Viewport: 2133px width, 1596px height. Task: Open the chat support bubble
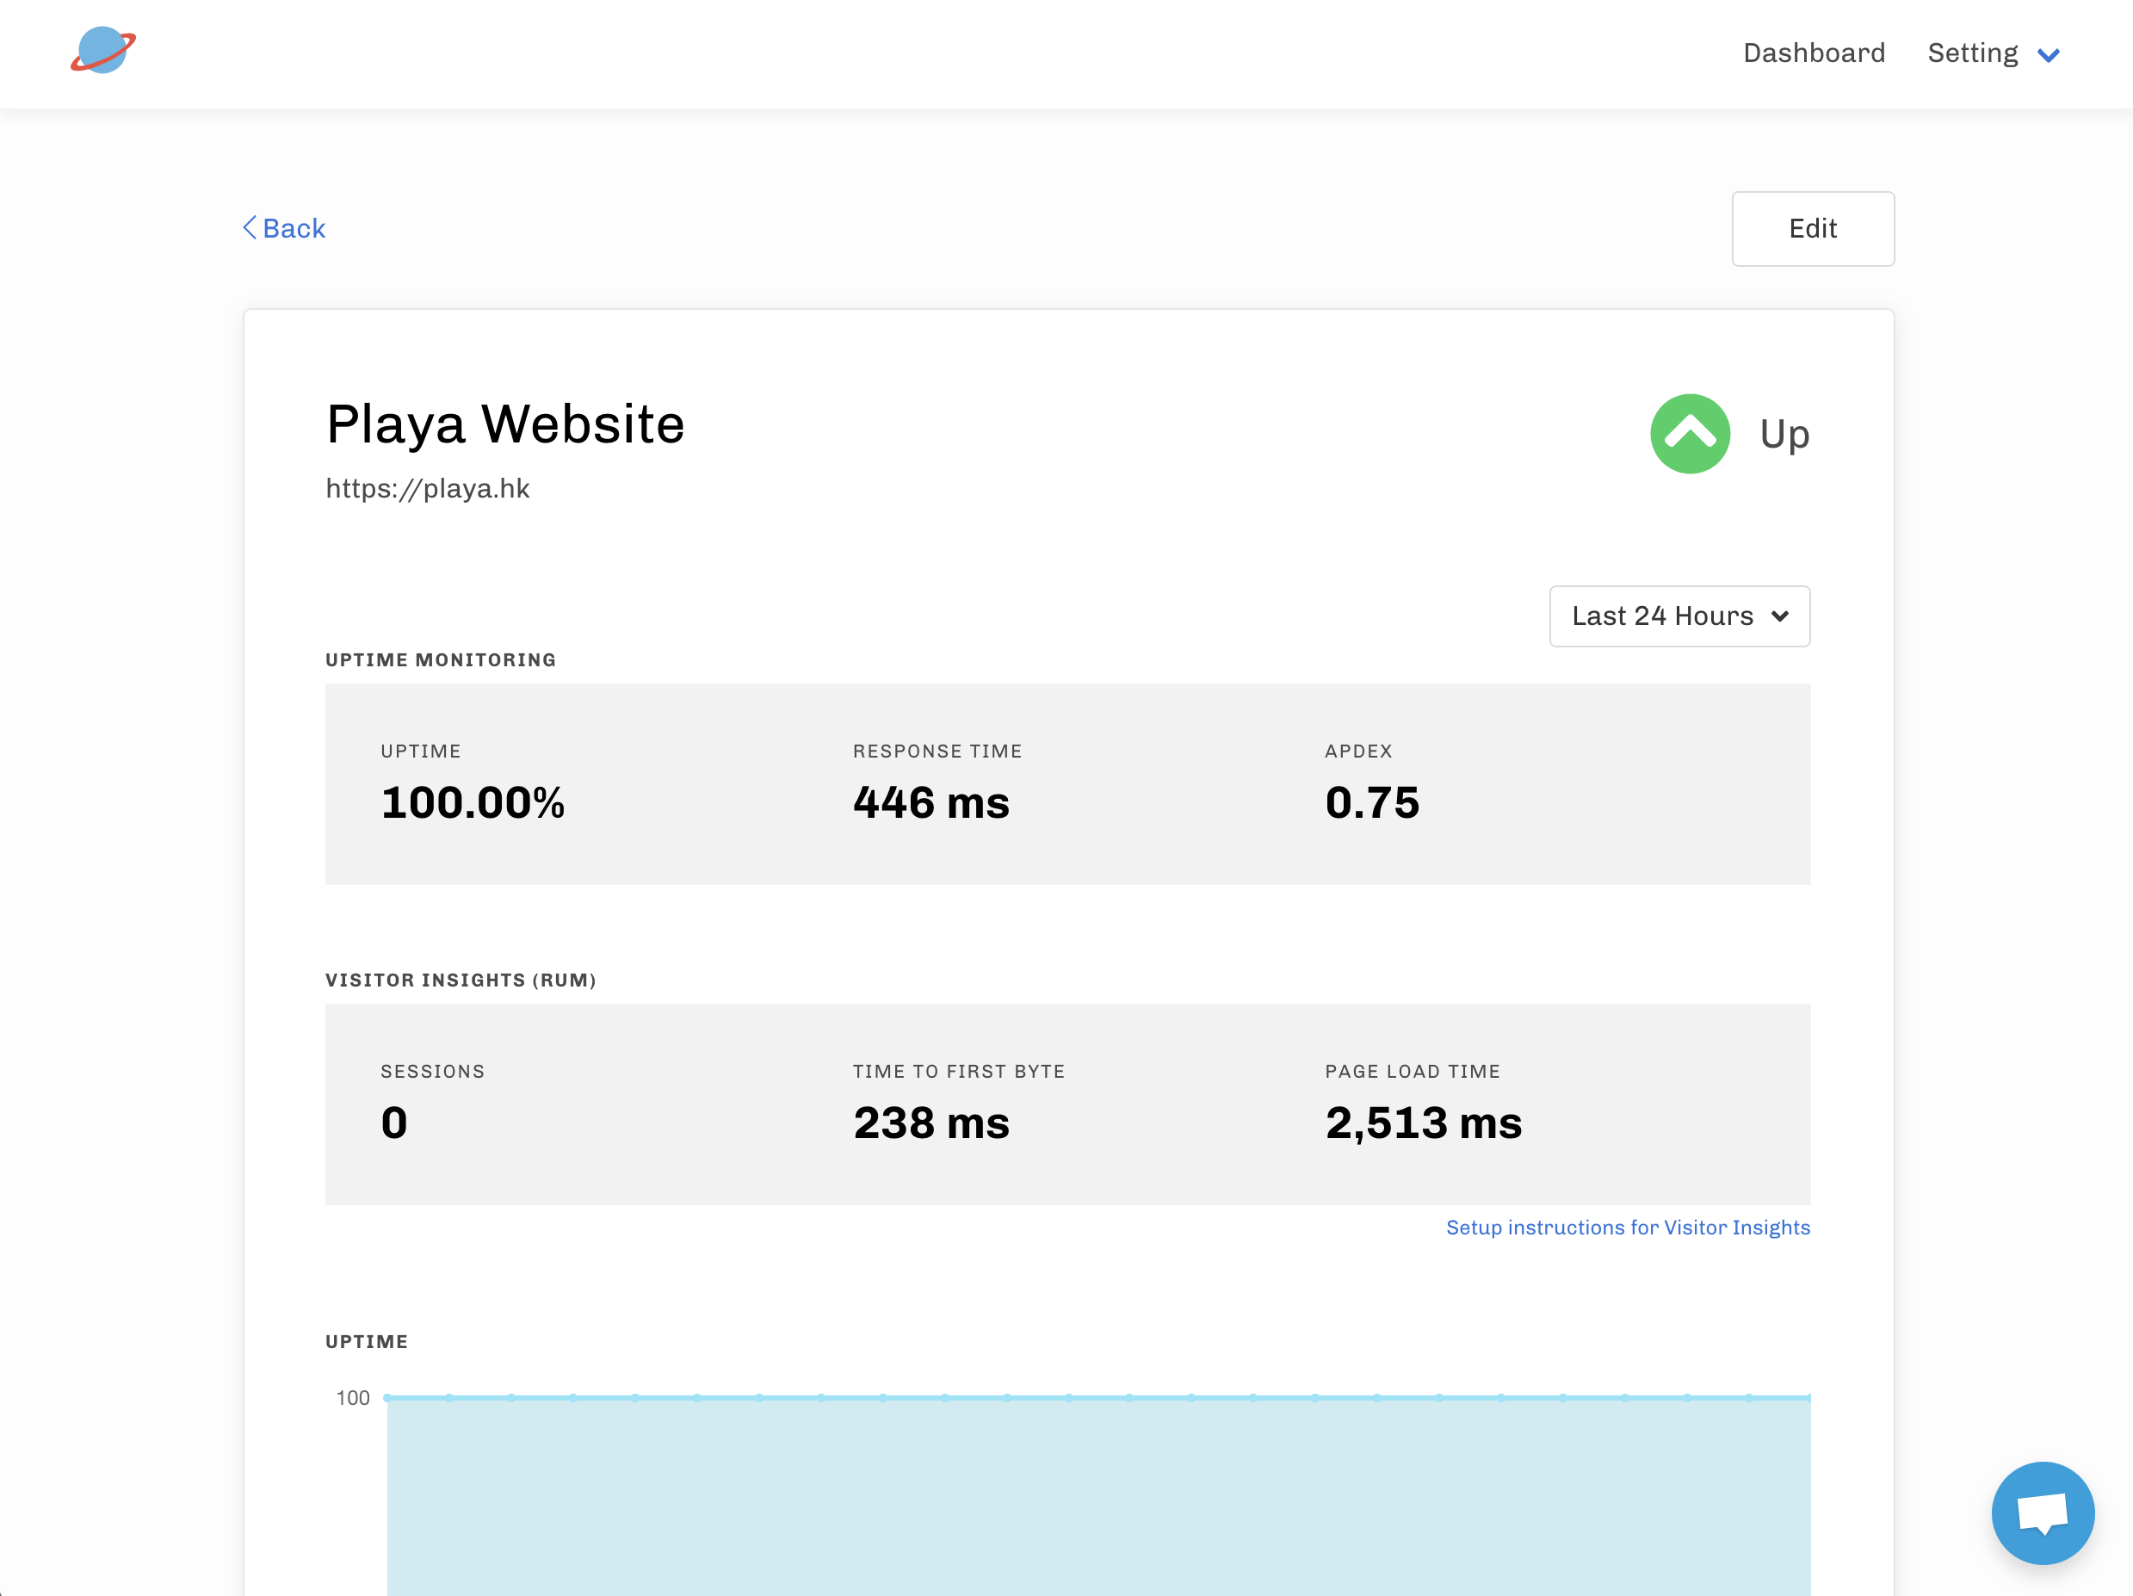click(2042, 1511)
